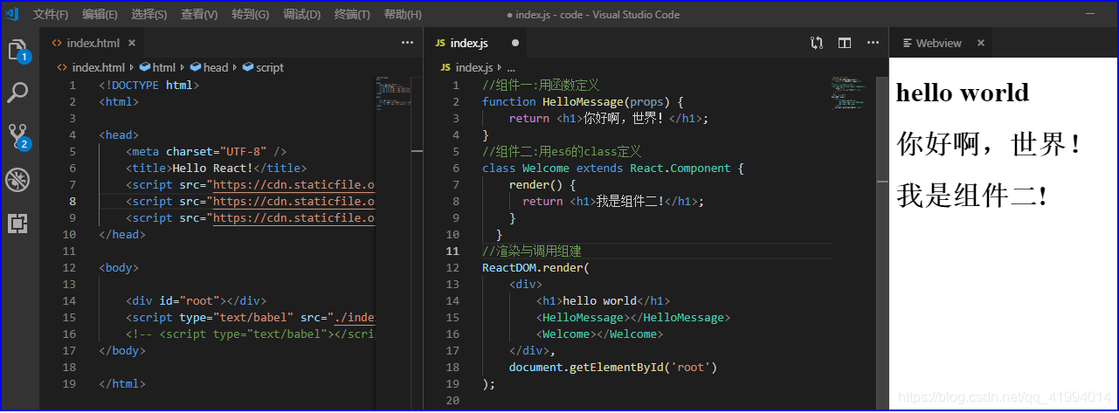Switch to the index.js tab
The height and width of the screenshot is (413, 1119).
[475, 43]
